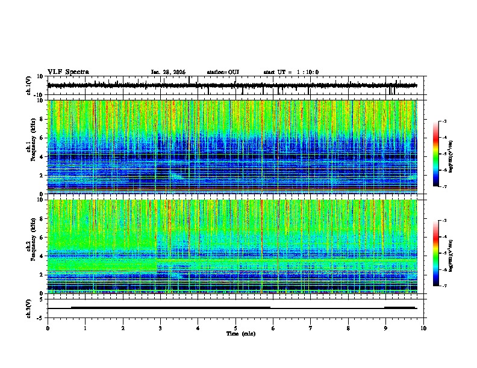Click the "5" tick on the ch.3(V) axis
The image size is (477, 368).
click(x=42, y=299)
